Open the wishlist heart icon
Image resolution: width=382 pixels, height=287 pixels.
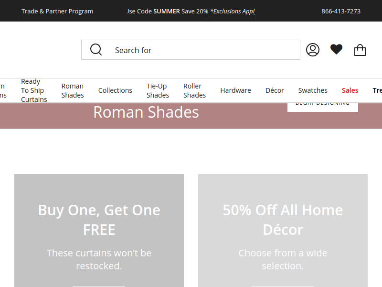tap(336, 49)
